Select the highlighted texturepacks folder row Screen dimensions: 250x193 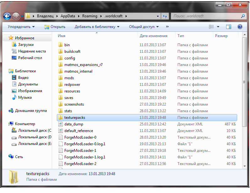147,118
